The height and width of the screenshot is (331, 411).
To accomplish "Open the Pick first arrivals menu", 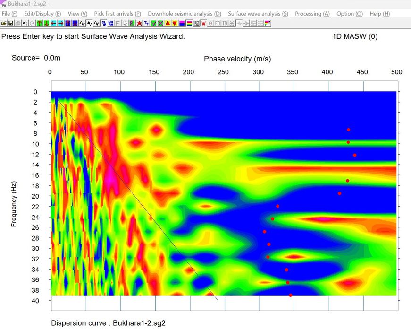I will point(117,14).
